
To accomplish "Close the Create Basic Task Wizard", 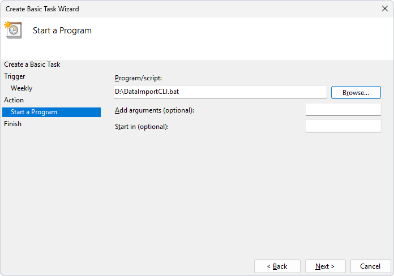I will 385,9.
